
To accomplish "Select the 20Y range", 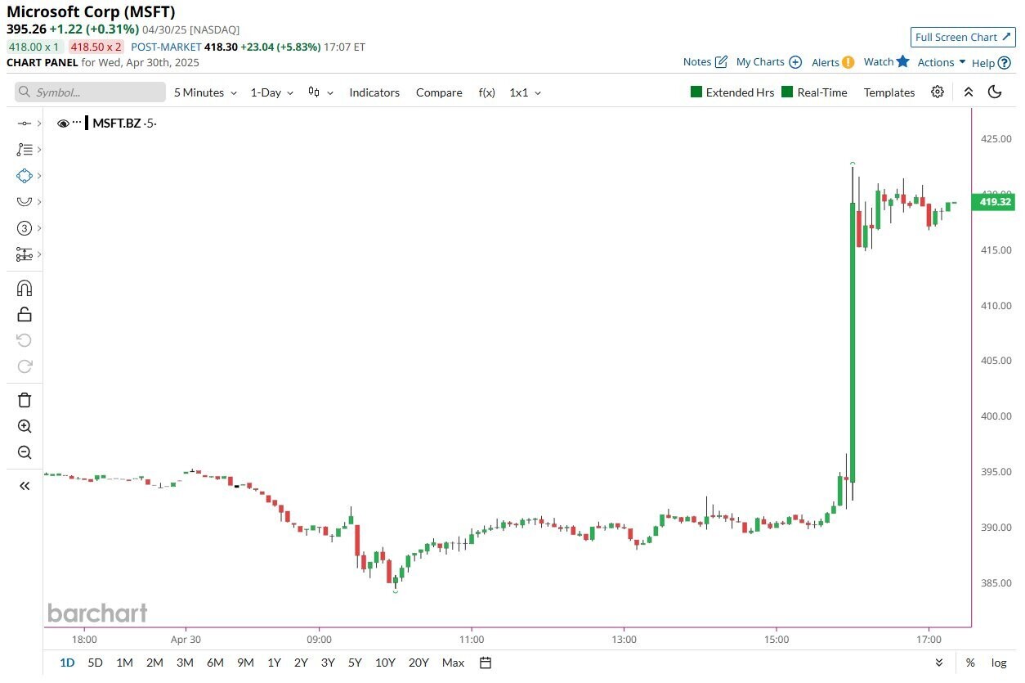I will [419, 663].
